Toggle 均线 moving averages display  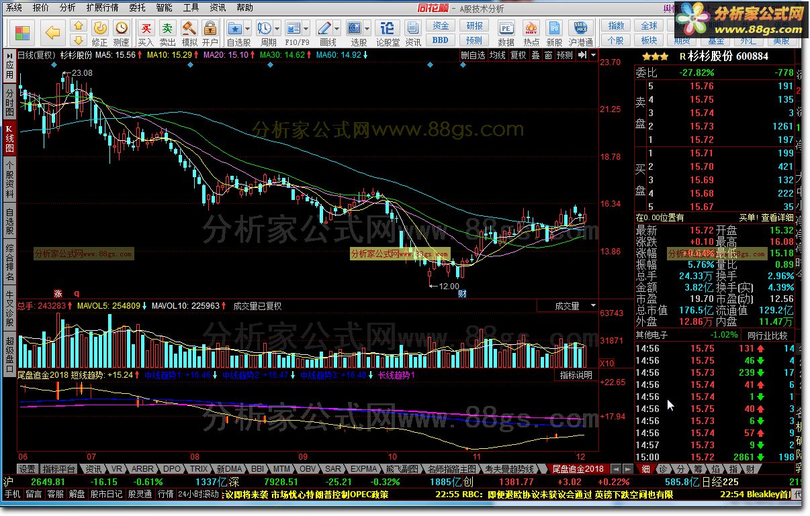(497, 55)
